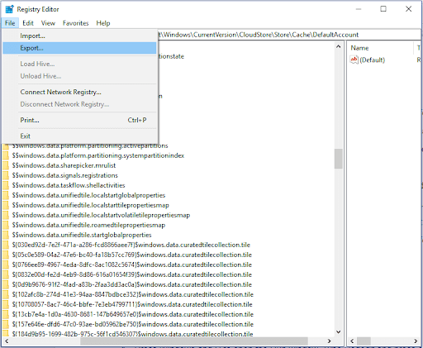Select unifiedtile.localstarttilepropertiesmap key
The width and height of the screenshot is (423, 348).
pos(90,205)
